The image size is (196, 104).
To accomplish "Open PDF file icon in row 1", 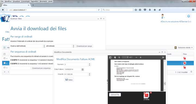I will coord(185,58).
